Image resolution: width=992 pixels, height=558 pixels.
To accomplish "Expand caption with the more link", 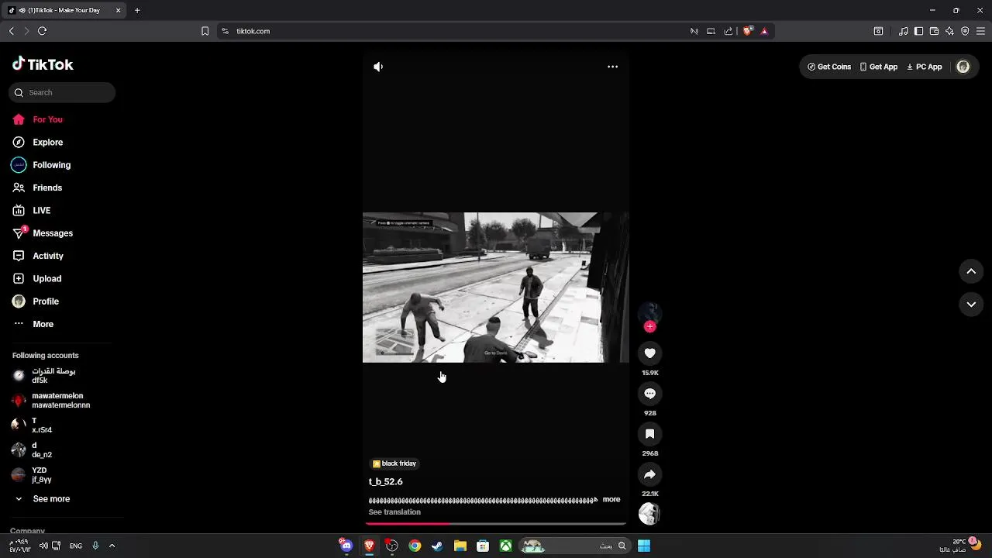I will 611,500.
